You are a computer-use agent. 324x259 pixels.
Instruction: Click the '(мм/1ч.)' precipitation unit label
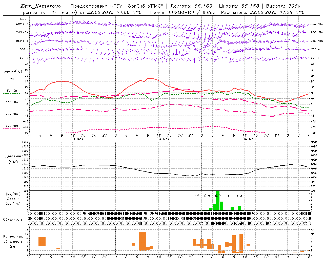click(13, 204)
